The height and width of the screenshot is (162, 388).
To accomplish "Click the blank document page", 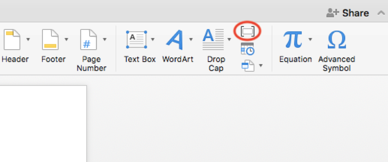I will (43, 124).
